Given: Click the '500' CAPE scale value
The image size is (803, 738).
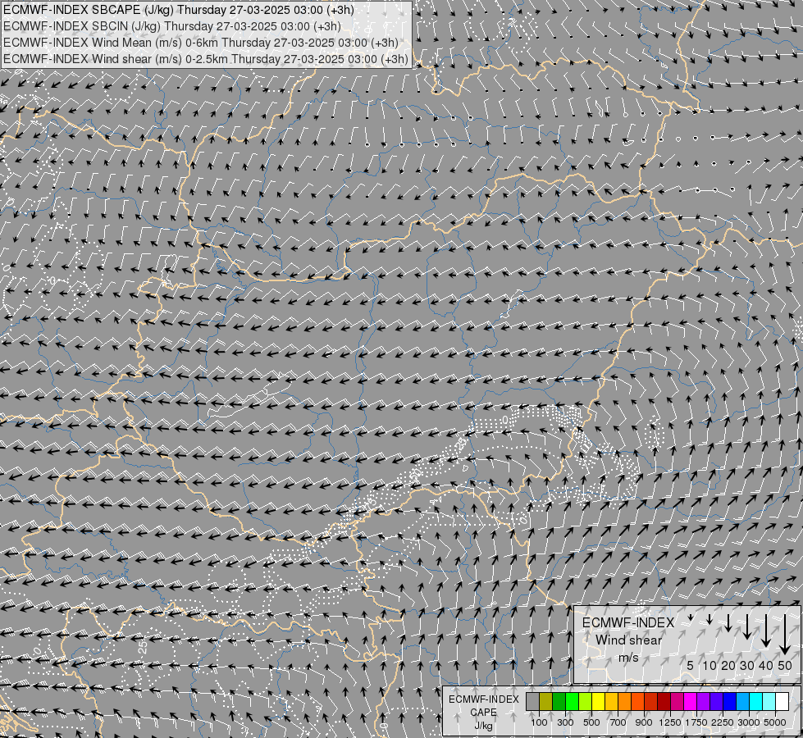Looking at the screenshot, I should coord(591,722).
